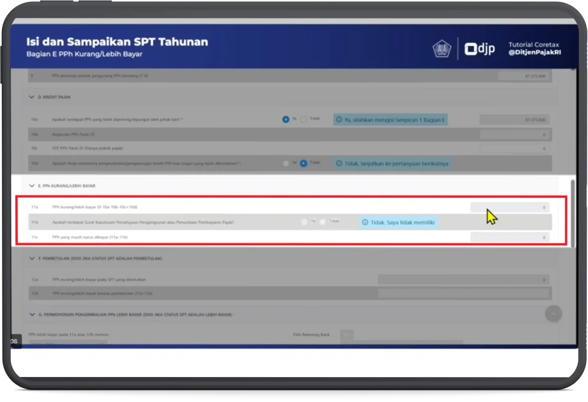Click the 12a PPh kurang/lebih bayar SPT field
Screen dimensions: 588x402
[463, 280]
